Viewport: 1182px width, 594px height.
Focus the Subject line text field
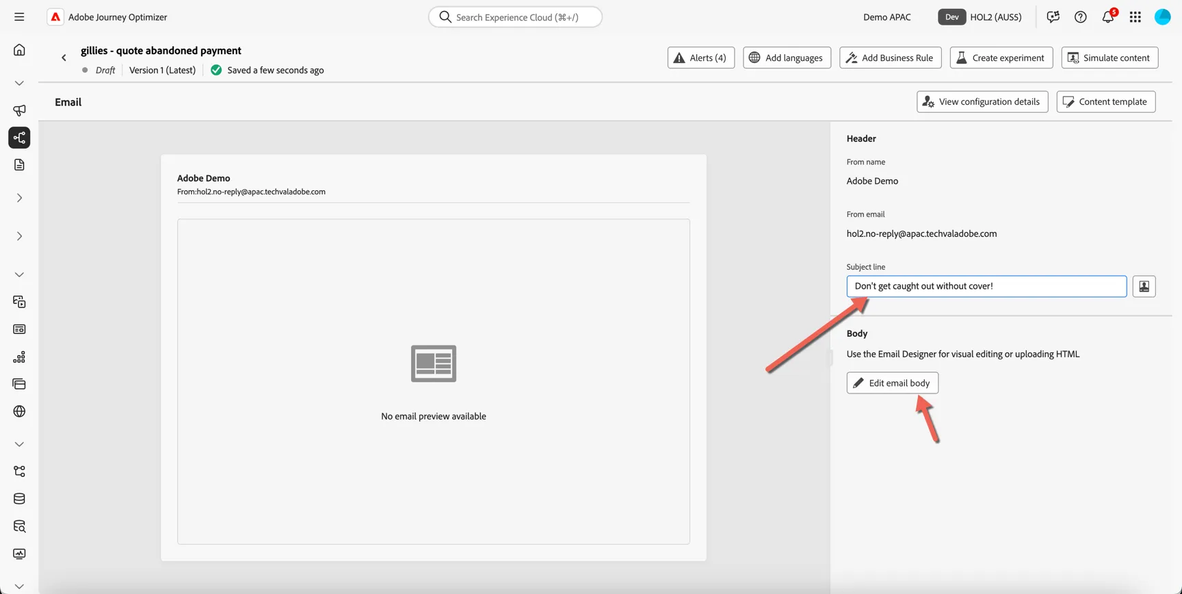(x=986, y=286)
